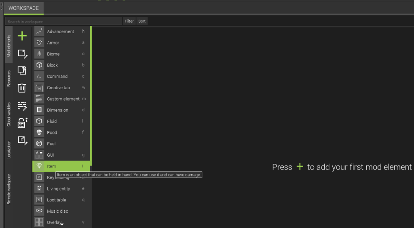This screenshot has height=228, width=414.
Task: Click the Living entity icon
Action: [x=39, y=188]
